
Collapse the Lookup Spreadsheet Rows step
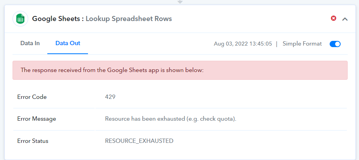(345, 19)
